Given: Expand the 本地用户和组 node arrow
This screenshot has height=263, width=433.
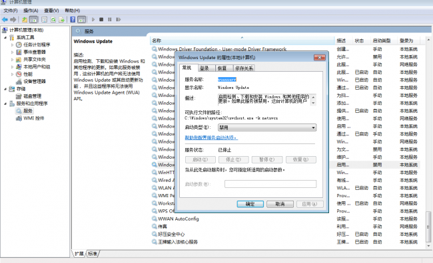Looking at the screenshot, I should pos(12,66).
